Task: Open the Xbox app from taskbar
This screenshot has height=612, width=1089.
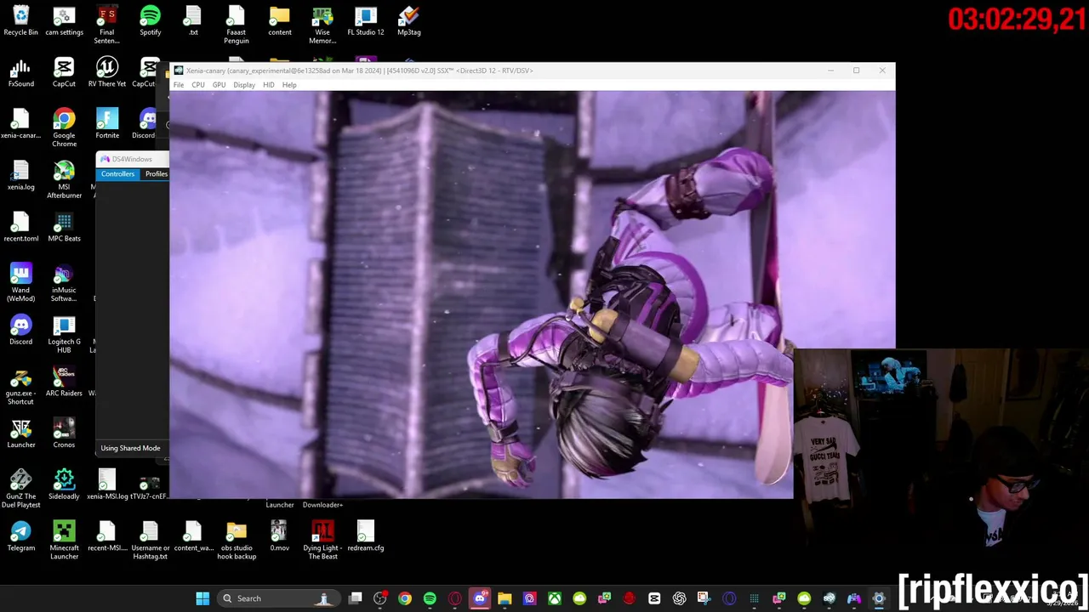Action: point(554,598)
